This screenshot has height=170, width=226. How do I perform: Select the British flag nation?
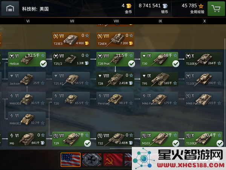pyautogui.click(x=128, y=159)
